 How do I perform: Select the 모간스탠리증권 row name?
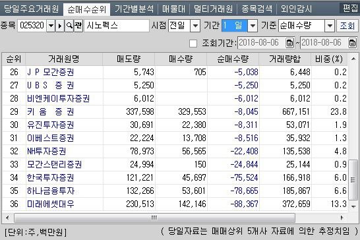coord(55,164)
